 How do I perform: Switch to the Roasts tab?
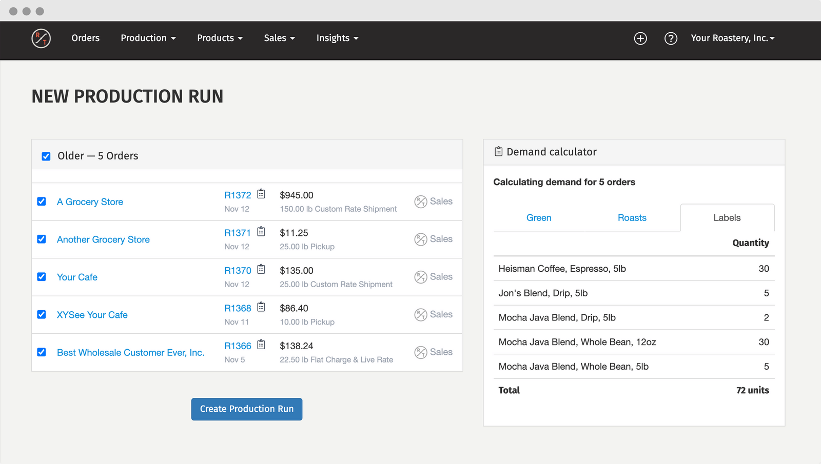tap(632, 217)
